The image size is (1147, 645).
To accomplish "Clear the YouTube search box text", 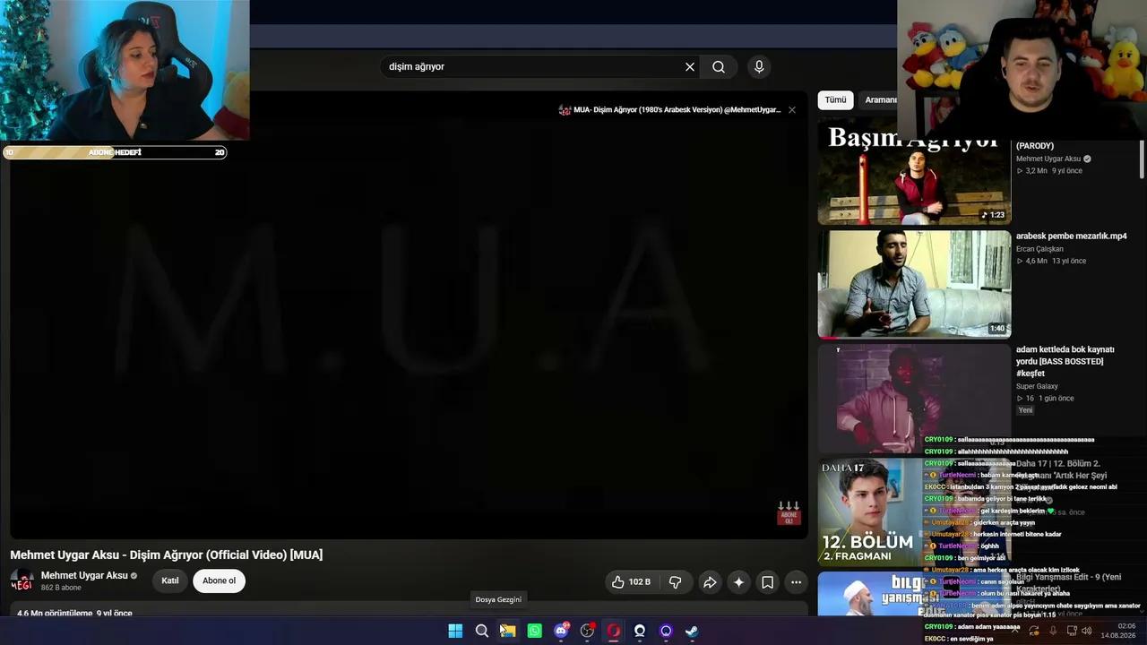I will pyautogui.click(x=690, y=66).
